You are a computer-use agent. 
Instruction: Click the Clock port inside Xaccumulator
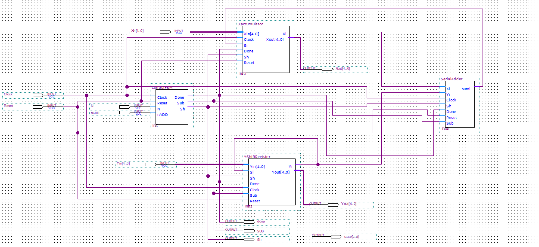coord(249,40)
